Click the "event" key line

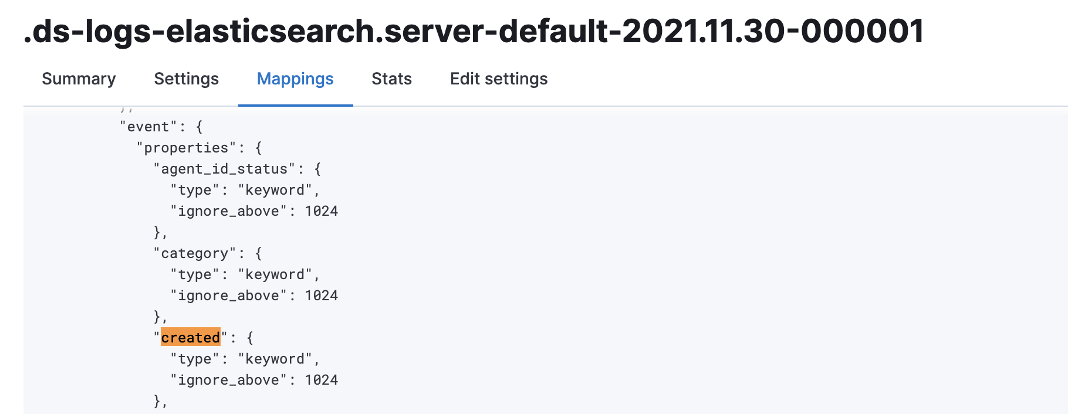click(161, 127)
